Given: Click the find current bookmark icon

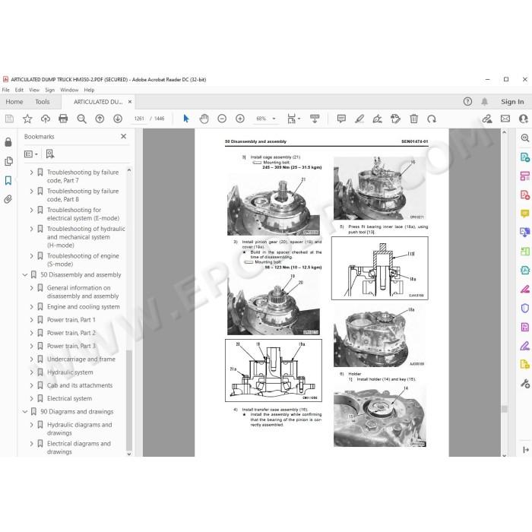Looking at the screenshot, I should pos(50,154).
